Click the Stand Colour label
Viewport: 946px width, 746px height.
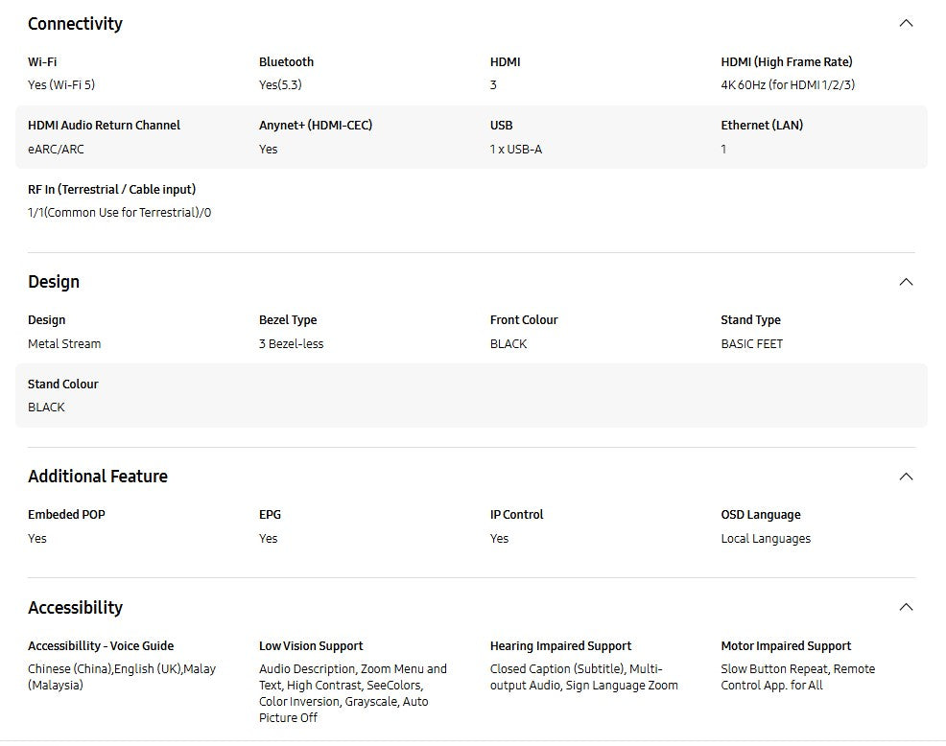coord(63,385)
